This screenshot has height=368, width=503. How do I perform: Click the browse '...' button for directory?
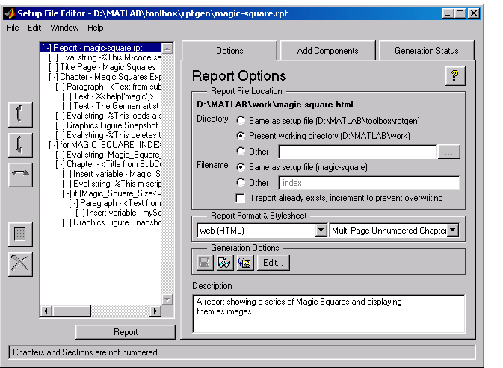pyautogui.click(x=448, y=152)
